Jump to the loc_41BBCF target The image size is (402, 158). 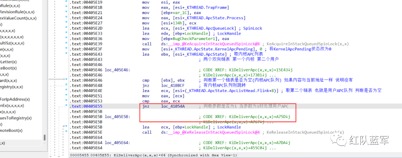[173, 86]
